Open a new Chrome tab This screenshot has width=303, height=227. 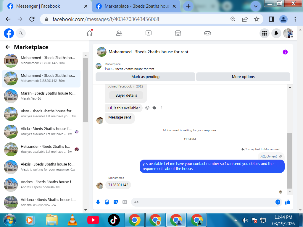click(188, 6)
